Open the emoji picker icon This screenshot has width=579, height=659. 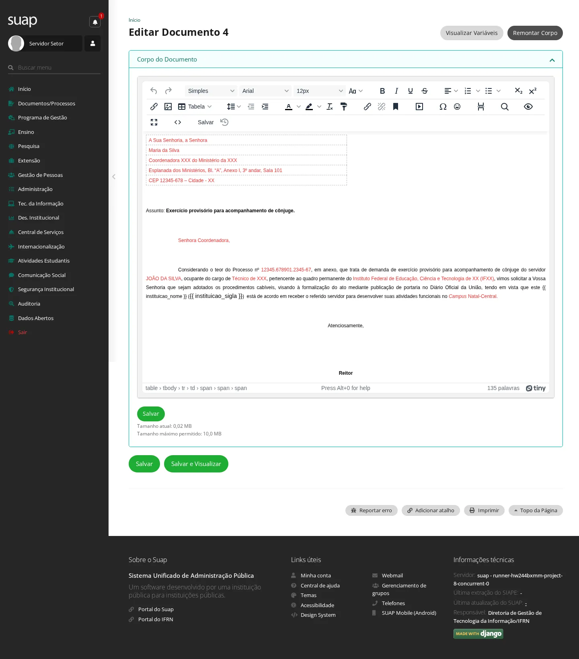pos(457,107)
